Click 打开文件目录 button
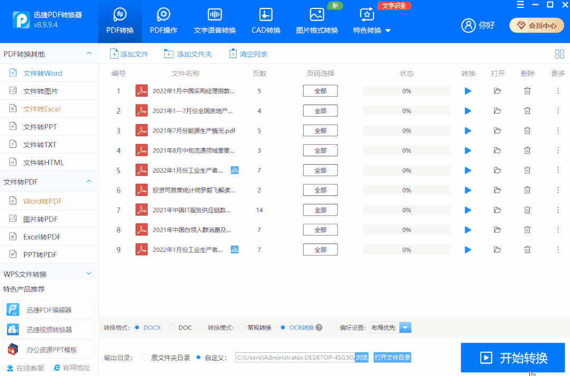 393,358
